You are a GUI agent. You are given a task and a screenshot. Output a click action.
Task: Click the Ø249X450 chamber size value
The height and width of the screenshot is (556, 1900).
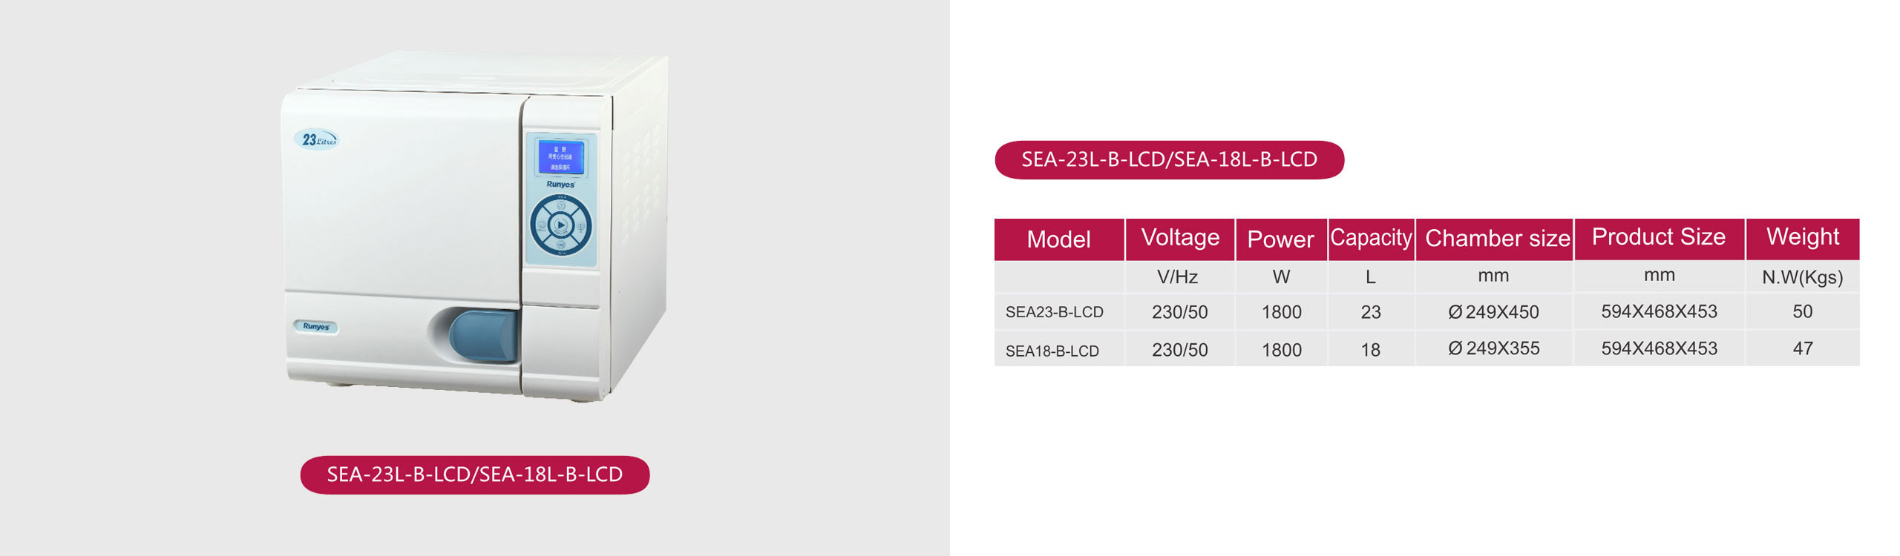tap(1493, 312)
